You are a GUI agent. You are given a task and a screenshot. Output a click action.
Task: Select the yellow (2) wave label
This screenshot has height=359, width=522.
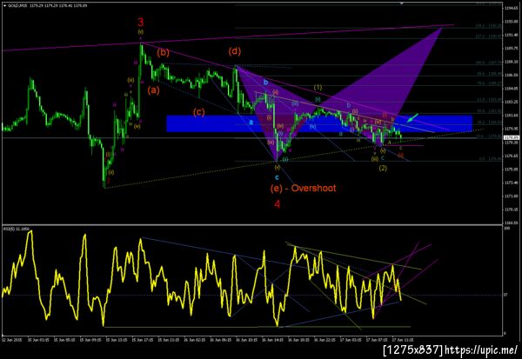click(x=383, y=168)
